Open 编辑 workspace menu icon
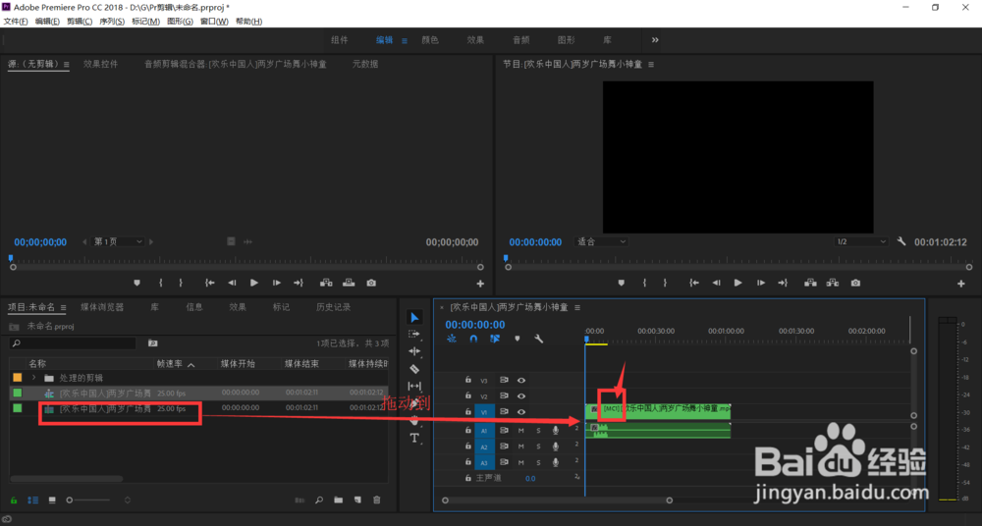Screen dimensions: 982x526 pos(404,40)
